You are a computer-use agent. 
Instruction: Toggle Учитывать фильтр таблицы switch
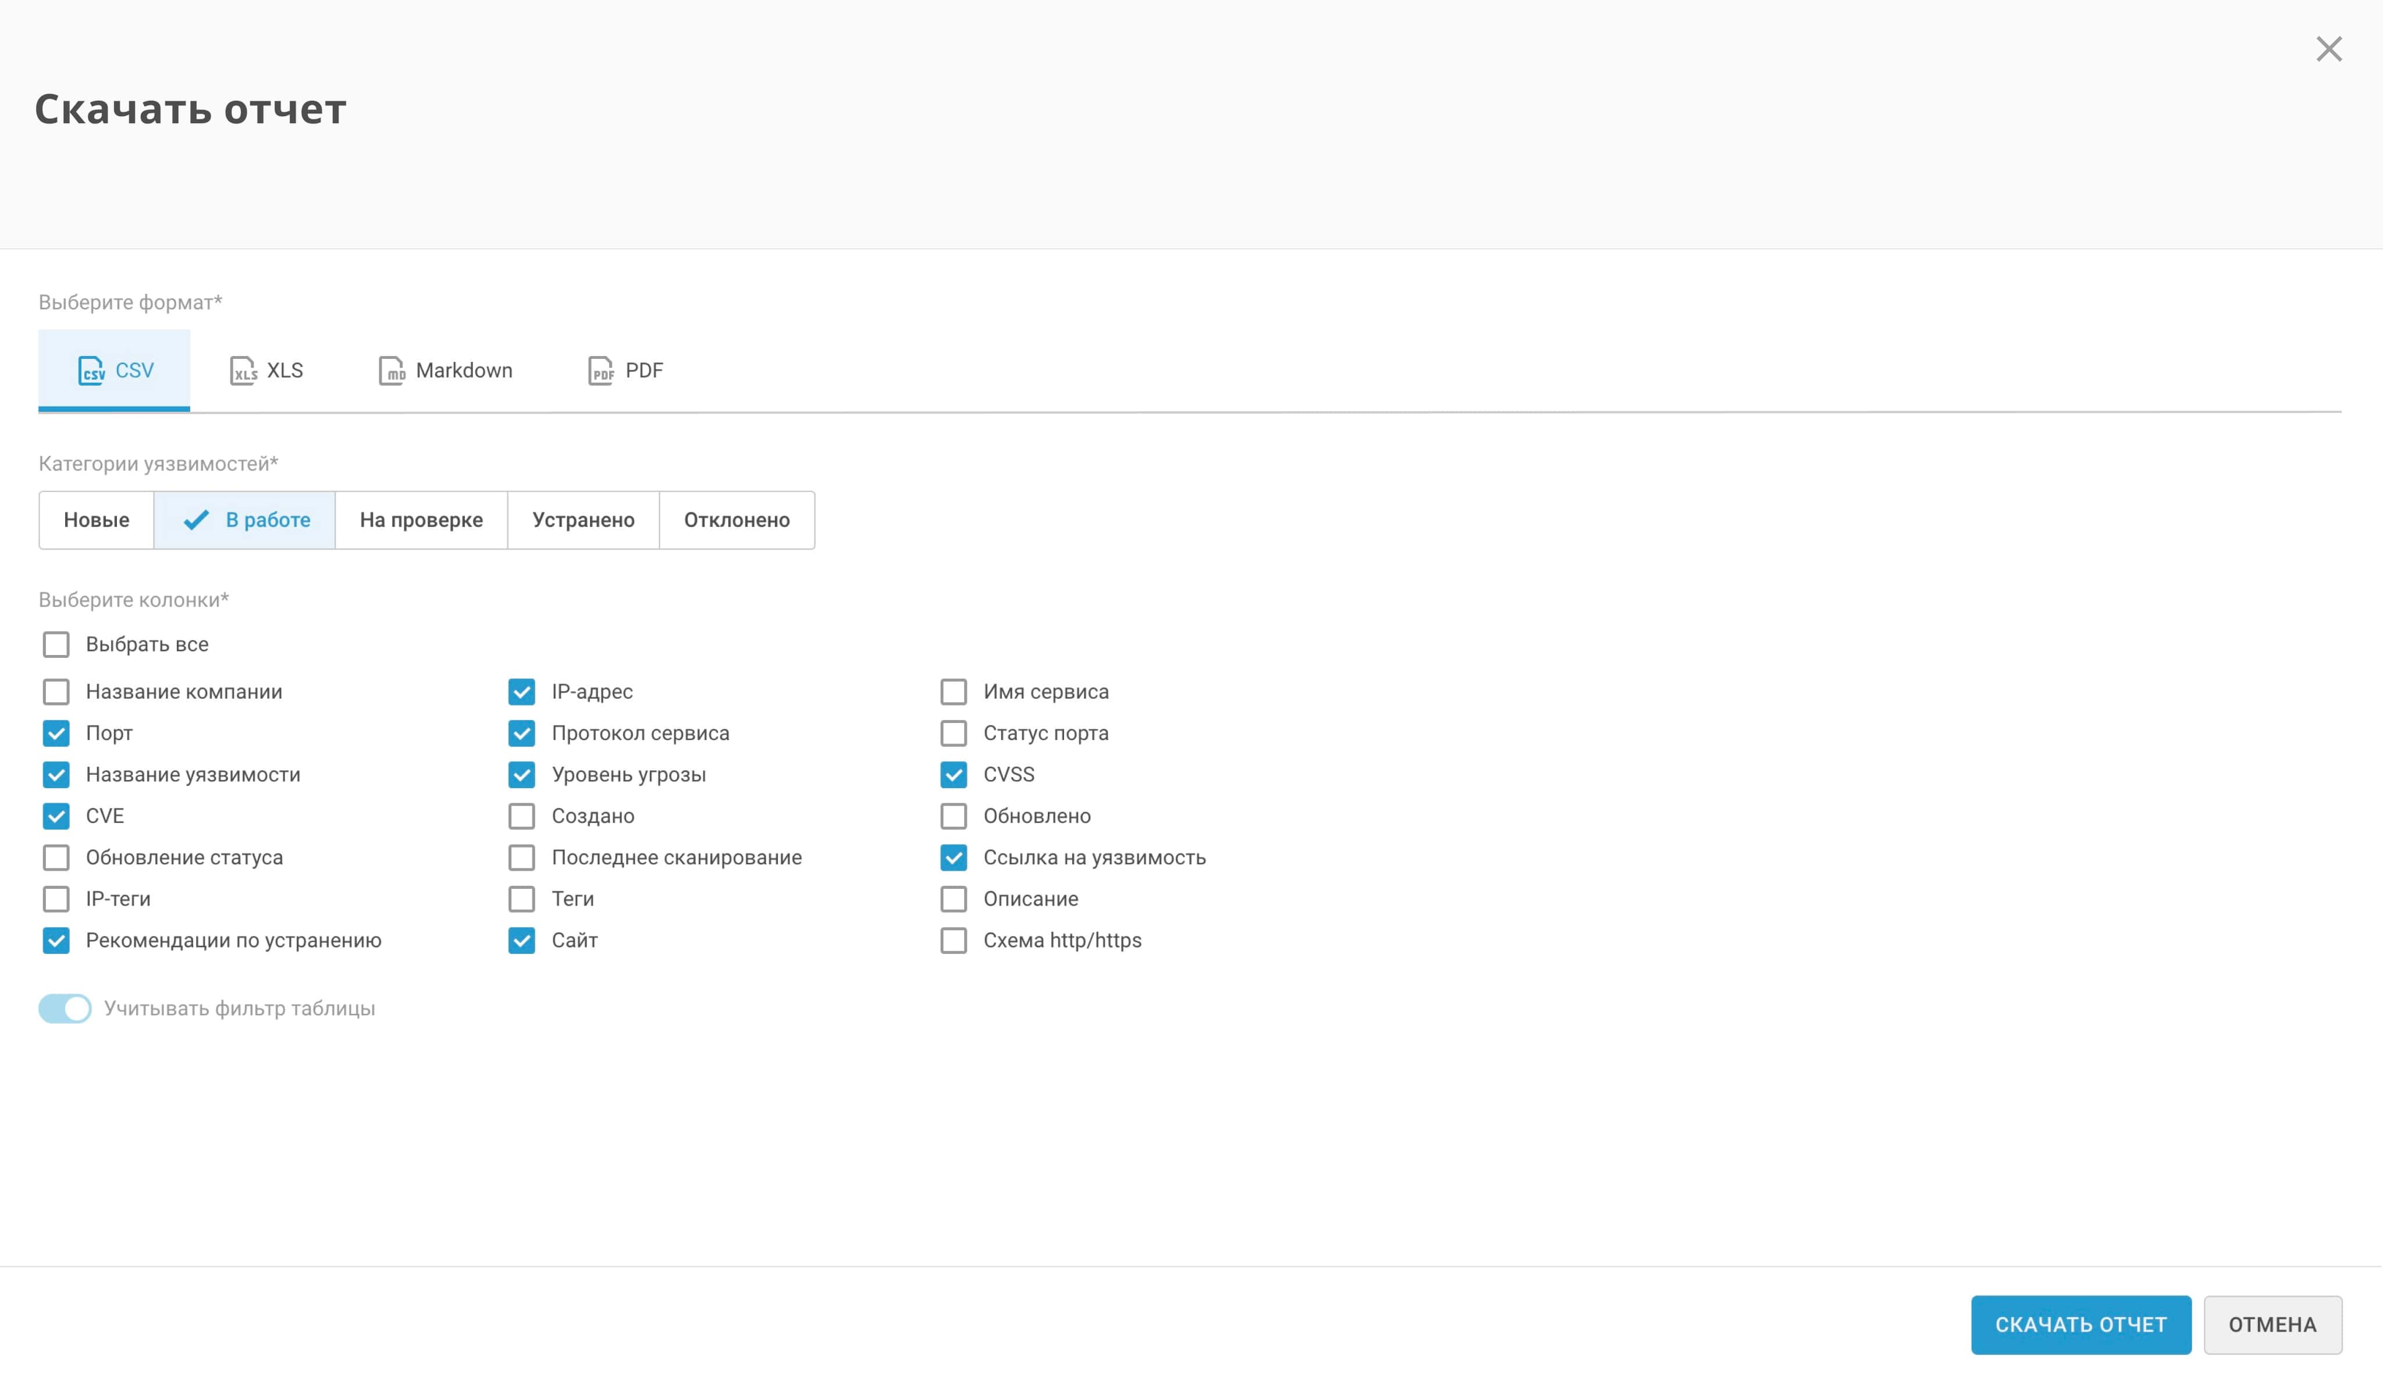point(65,1009)
